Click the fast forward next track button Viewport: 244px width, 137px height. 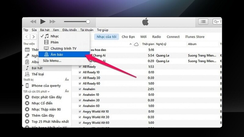tap(52, 22)
